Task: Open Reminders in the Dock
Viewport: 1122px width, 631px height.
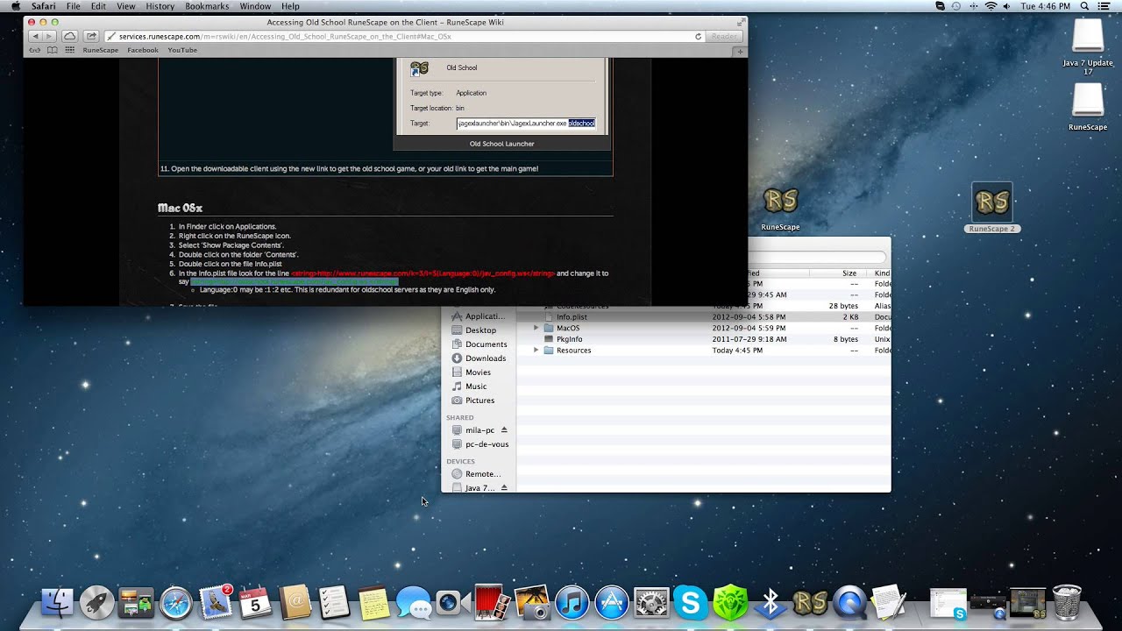Action: point(335,603)
